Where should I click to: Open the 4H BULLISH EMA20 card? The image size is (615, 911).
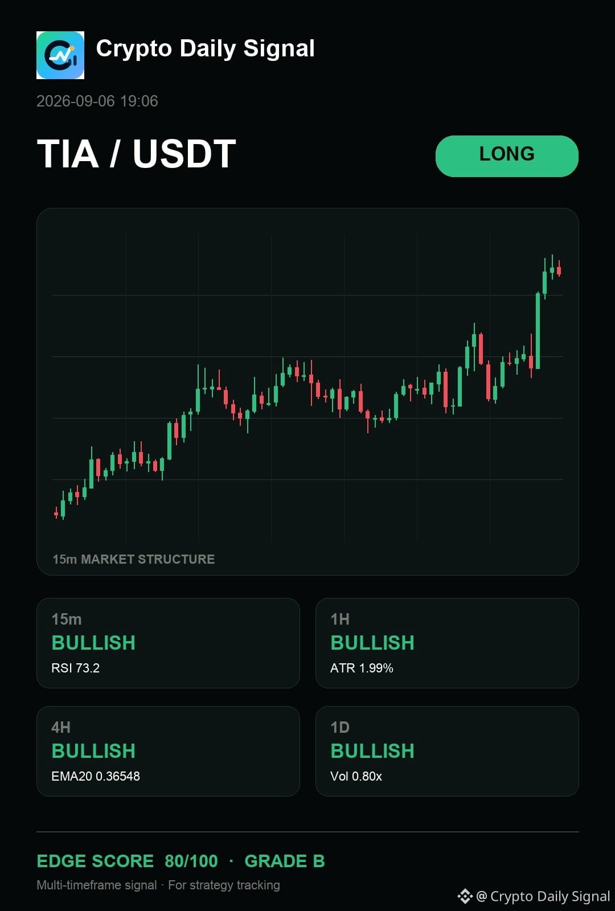[x=168, y=751]
